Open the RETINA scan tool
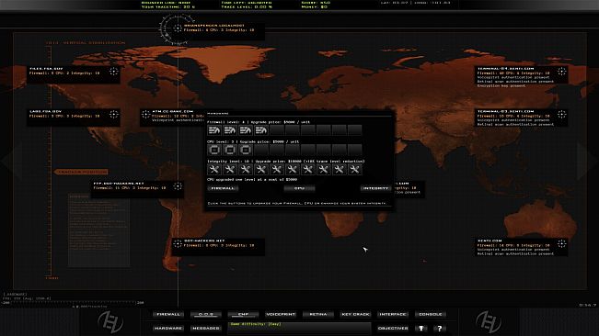 point(317,314)
